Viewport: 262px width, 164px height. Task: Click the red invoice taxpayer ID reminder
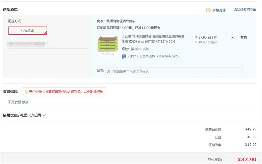tap(66, 92)
